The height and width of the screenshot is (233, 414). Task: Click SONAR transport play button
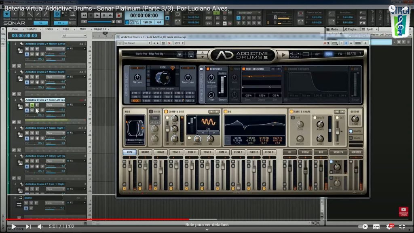click(97, 15)
